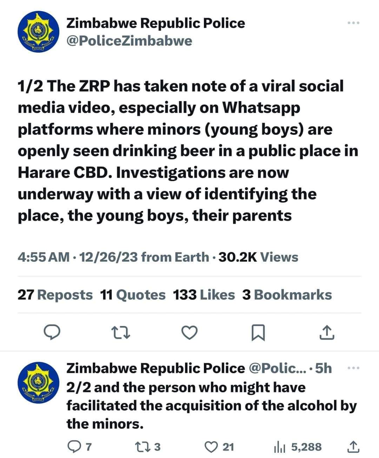Viewport: 379px width, 458px height.
Task: Open 3 Bookmarks count
Action: pyautogui.click(x=287, y=295)
